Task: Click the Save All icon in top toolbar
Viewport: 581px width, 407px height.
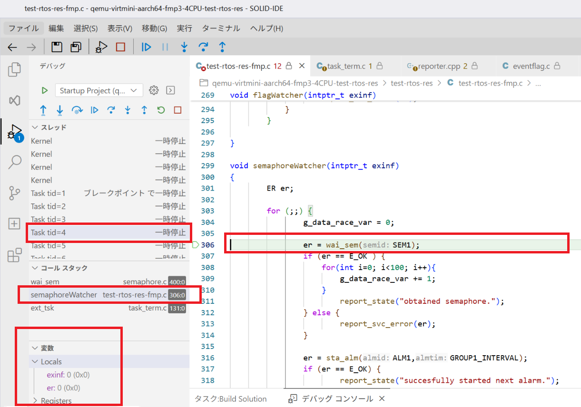Action: point(76,47)
